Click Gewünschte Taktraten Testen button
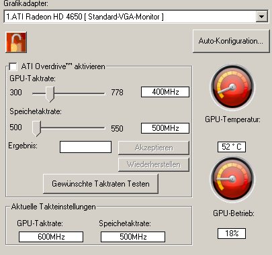Screen dimensions: 272x255 pos(101,184)
